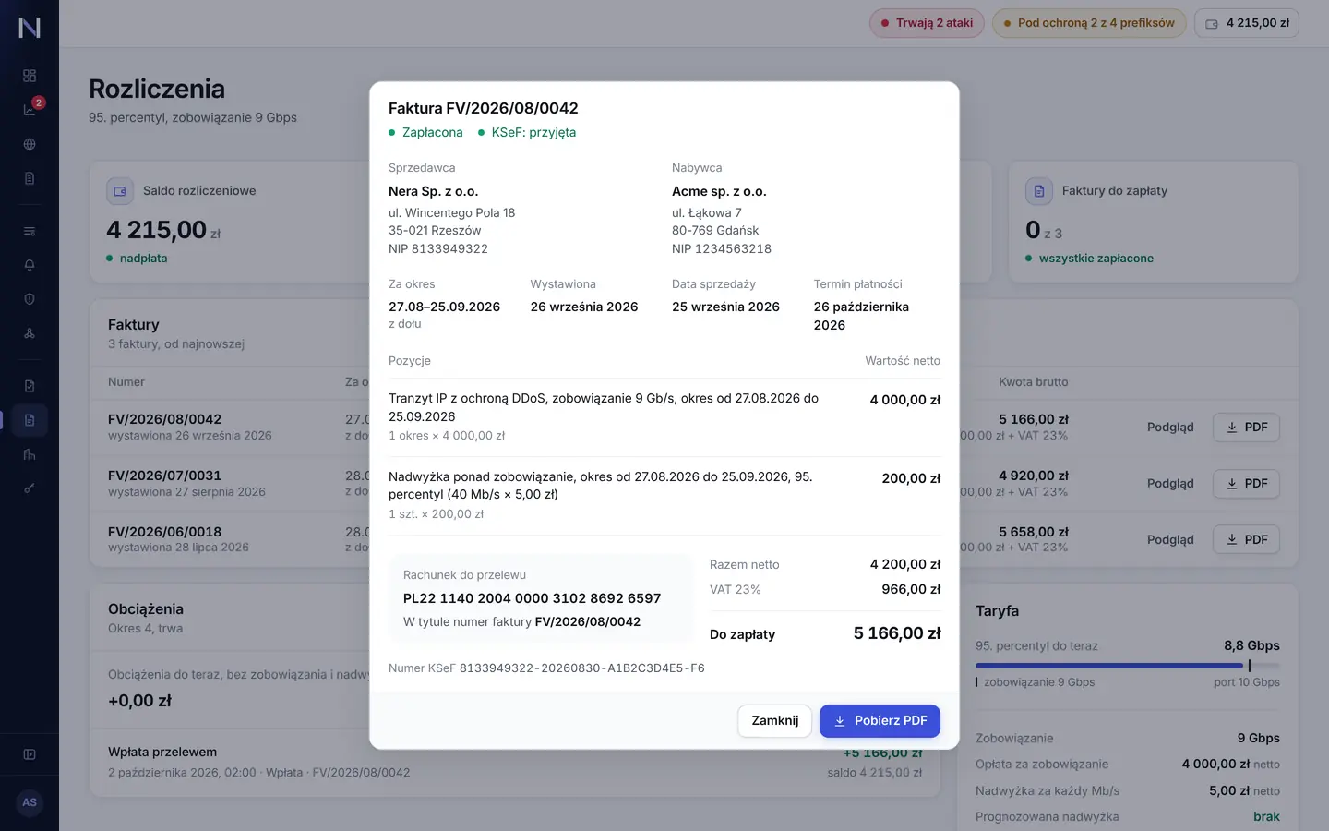Click the 'Nadwyżka ponad zobowiązanie' line item
The image size is (1329, 831).
664,496
